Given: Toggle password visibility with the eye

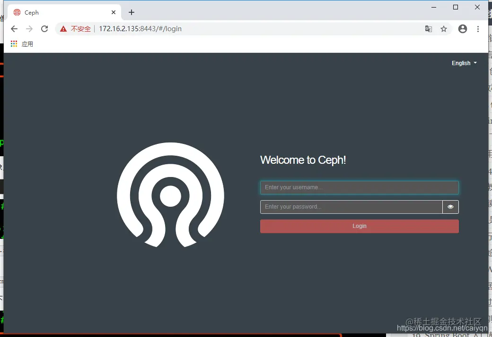Looking at the screenshot, I should 450,207.
